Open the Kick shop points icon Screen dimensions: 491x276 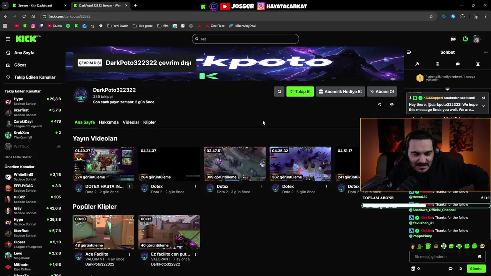pyautogui.click(x=413, y=269)
